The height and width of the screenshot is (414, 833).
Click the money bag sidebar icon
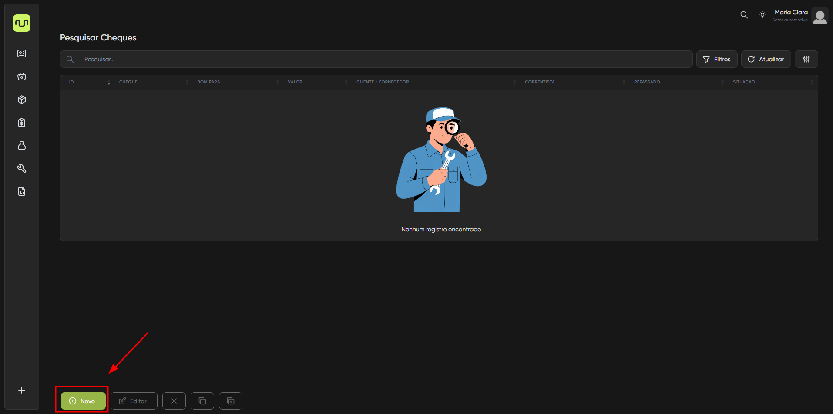click(x=22, y=146)
